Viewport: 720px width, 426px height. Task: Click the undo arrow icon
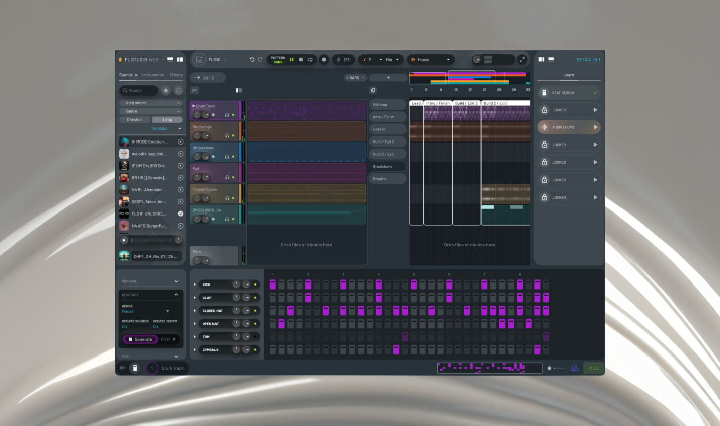pyautogui.click(x=252, y=59)
